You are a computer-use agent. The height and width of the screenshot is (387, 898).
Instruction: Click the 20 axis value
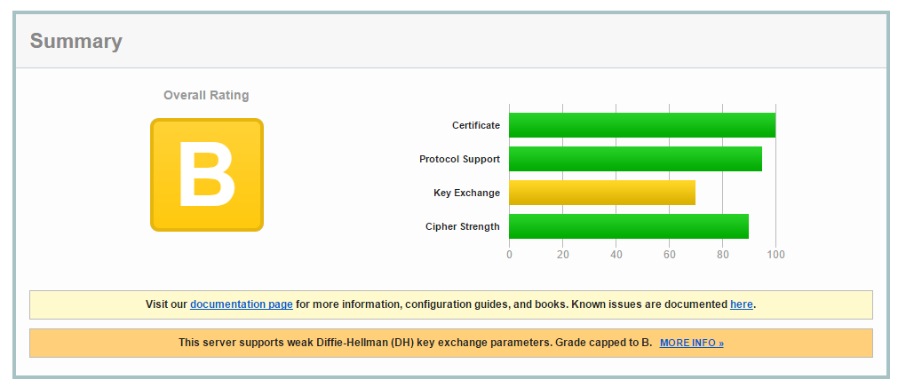[x=562, y=255]
